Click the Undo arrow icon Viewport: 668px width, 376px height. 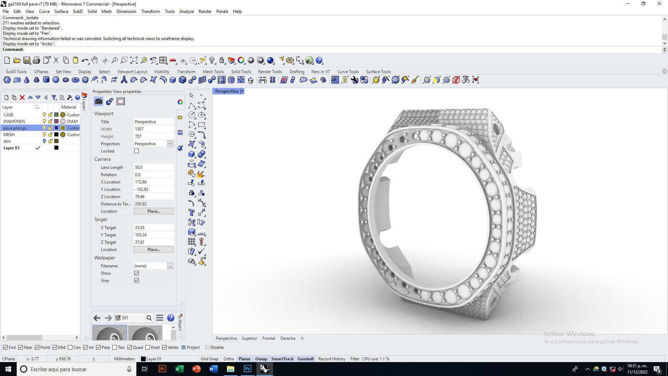85,61
